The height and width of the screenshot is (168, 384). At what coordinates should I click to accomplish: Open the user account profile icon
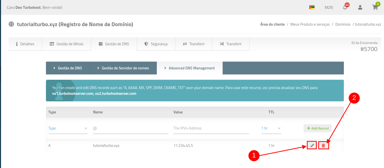pos(360,8)
